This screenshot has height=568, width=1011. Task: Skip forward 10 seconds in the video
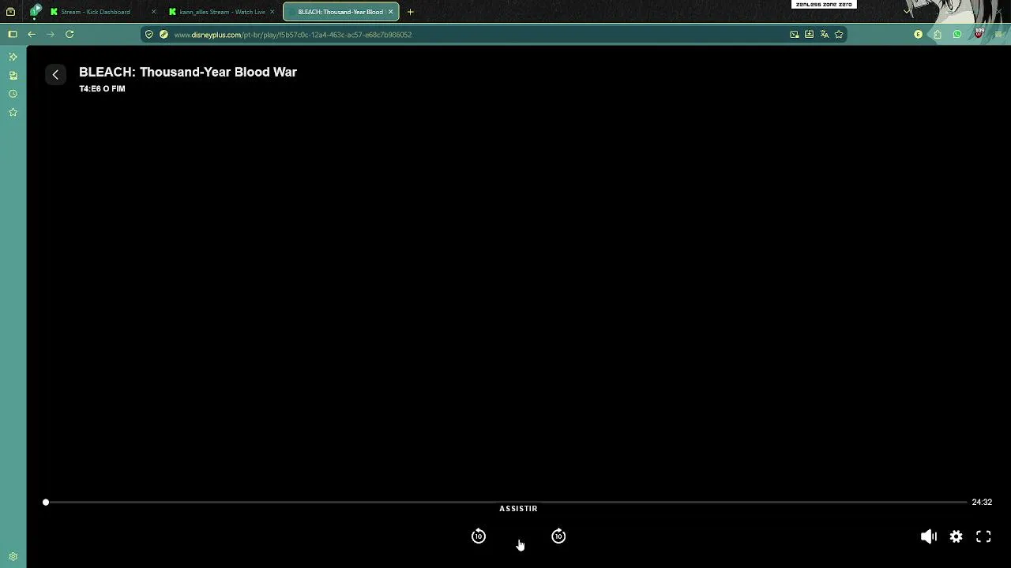click(x=558, y=536)
